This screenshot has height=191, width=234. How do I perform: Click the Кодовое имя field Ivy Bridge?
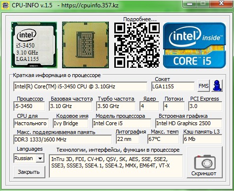click(x=70, y=123)
